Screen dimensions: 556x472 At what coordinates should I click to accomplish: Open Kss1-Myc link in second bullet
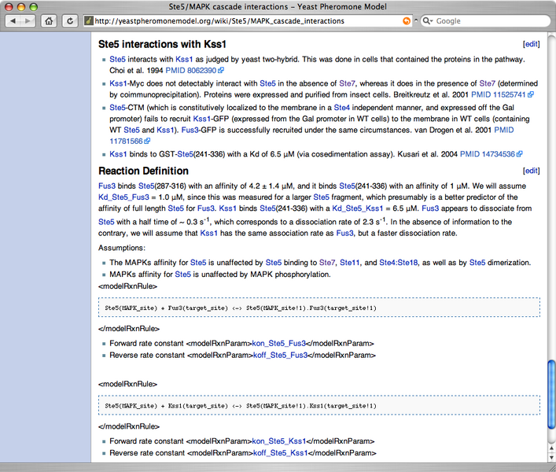118,83
